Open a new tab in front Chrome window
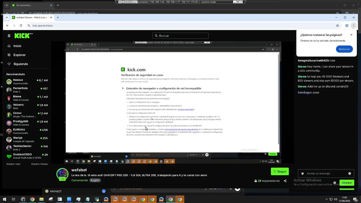Screen dimensions: 361x203 point(58,17)
